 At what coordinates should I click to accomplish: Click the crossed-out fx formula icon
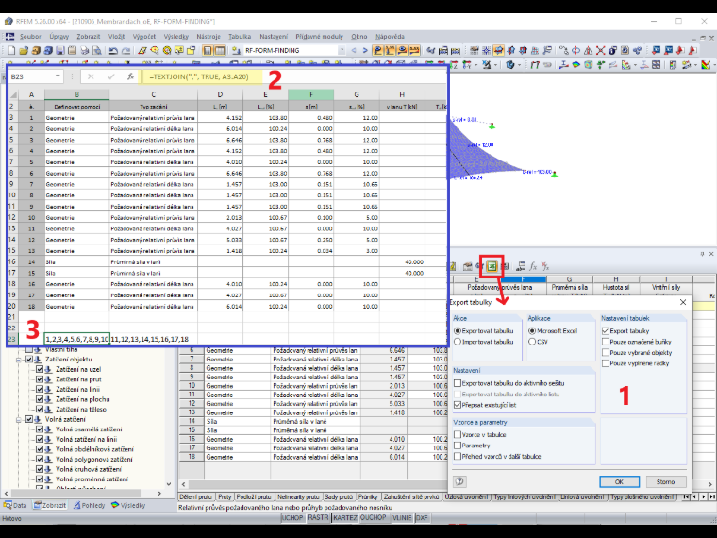[x=544, y=266]
